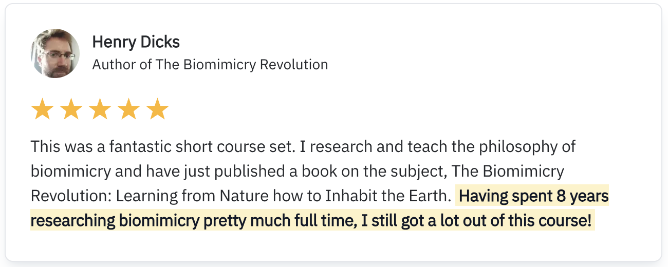The height and width of the screenshot is (267, 668).
Task: Click the first rating star
Action: 42,110
